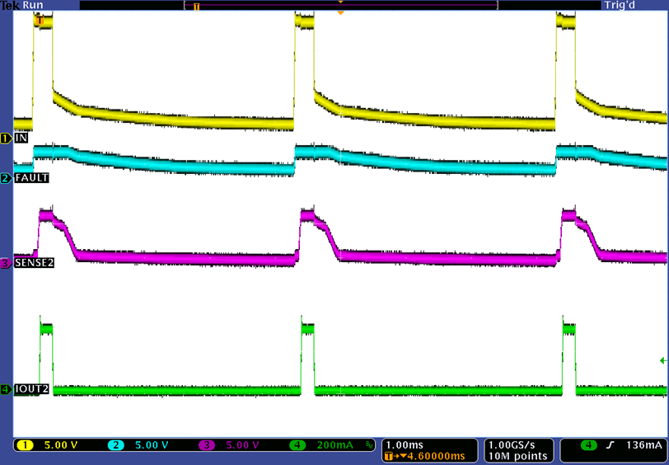Click the channel 3 marker next to SENSE2
Image resolution: width=669 pixels, height=465 pixels.
7,264
